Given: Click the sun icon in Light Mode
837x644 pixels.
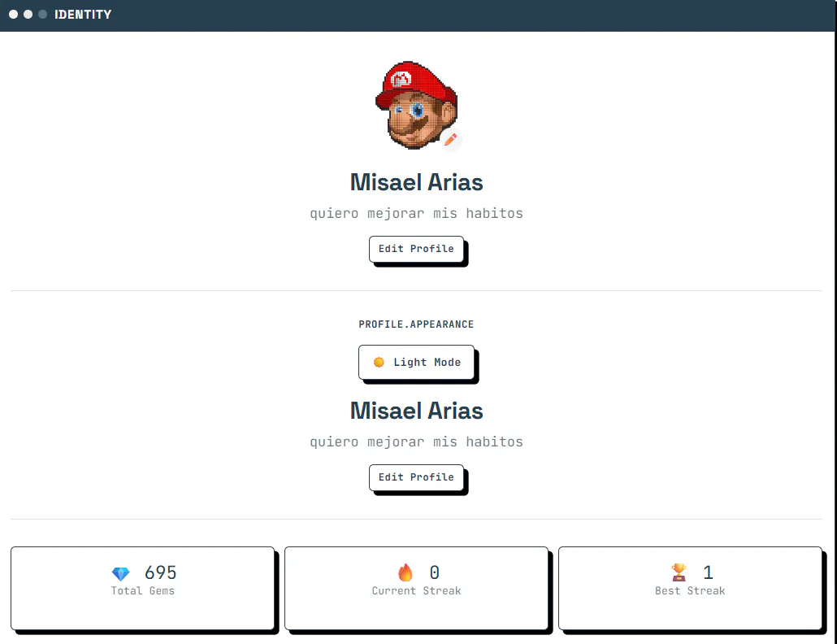Looking at the screenshot, I should pos(379,362).
